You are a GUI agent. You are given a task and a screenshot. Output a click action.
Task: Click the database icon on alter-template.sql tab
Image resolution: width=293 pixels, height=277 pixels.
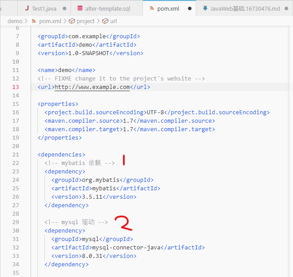[x=80, y=8]
